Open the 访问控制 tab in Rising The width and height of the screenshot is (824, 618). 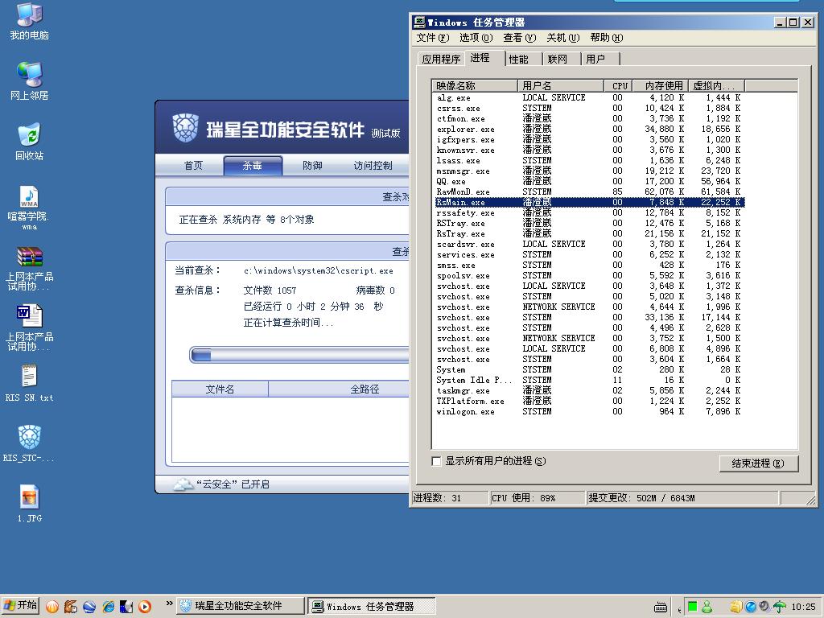373,166
